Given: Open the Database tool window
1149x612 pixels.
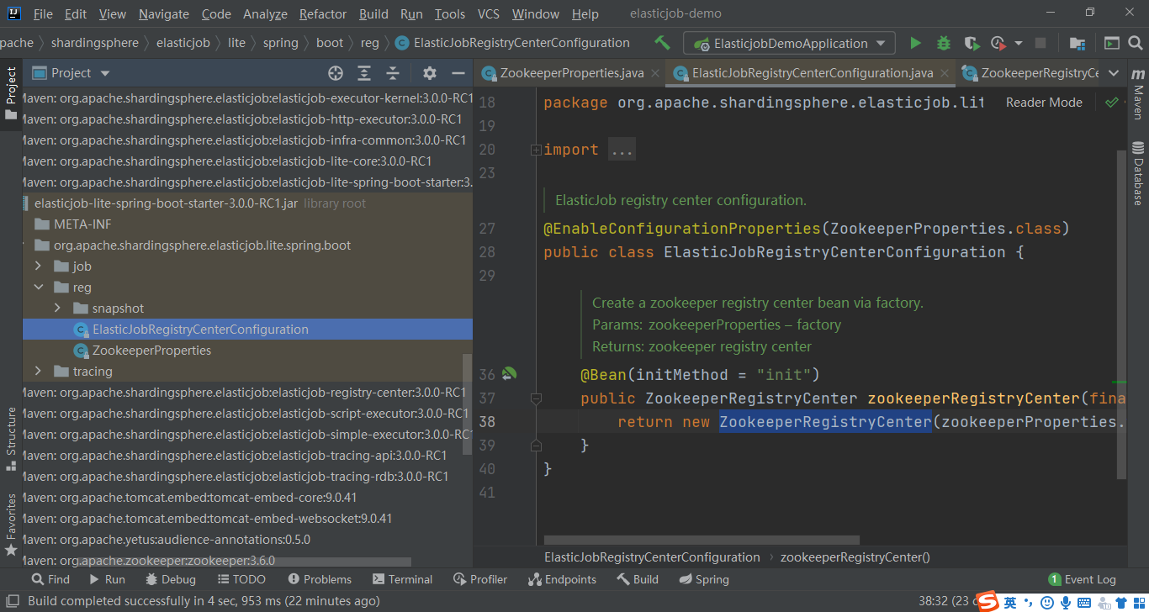Looking at the screenshot, I should pos(1138,173).
